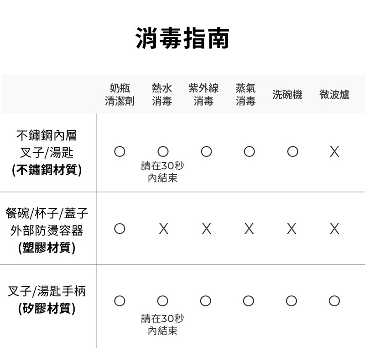Click the 蒸氣消毒 column header
Screen dimensions: 365x348
(245, 95)
